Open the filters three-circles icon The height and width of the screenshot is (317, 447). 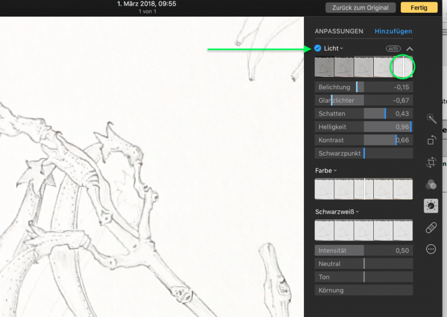(431, 185)
